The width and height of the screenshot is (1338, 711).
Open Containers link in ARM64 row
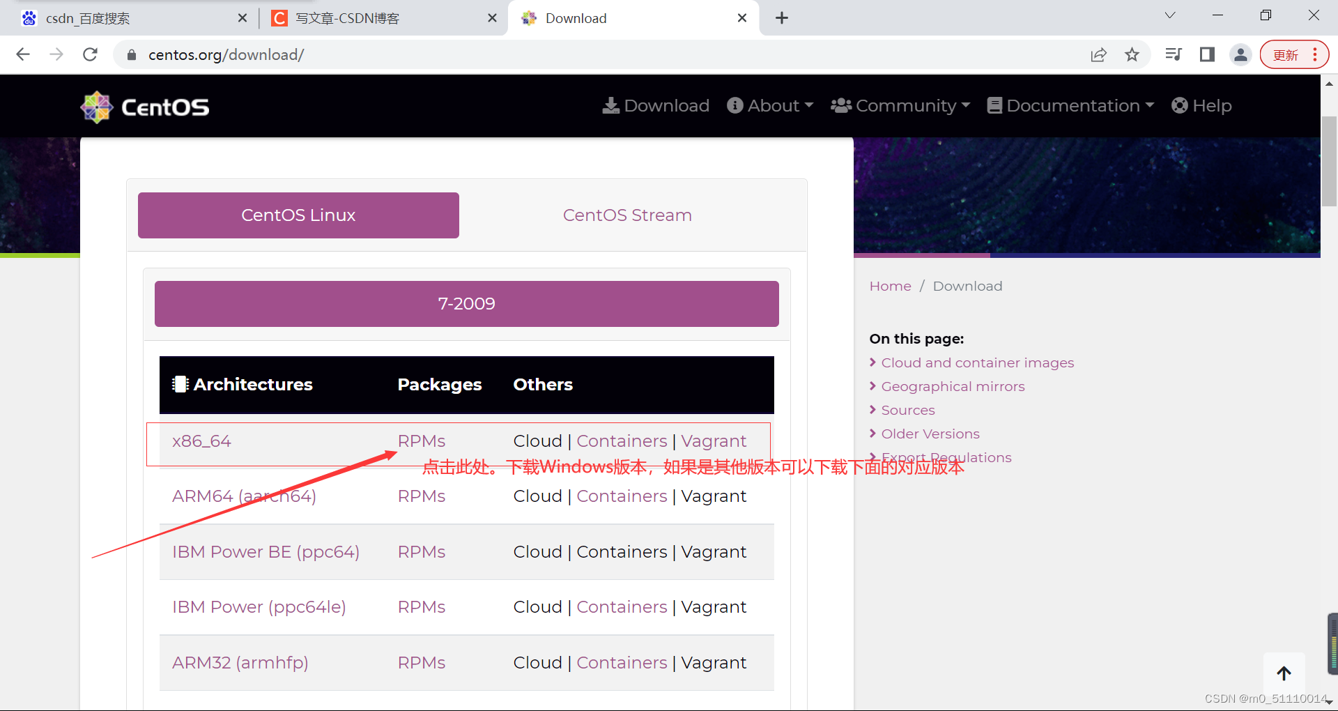(622, 496)
